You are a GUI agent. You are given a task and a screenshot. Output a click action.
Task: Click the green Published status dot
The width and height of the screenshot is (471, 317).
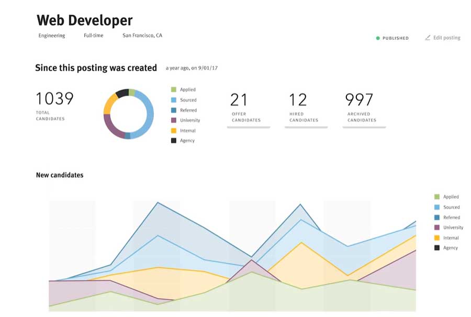pyautogui.click(x=378, y=38)
